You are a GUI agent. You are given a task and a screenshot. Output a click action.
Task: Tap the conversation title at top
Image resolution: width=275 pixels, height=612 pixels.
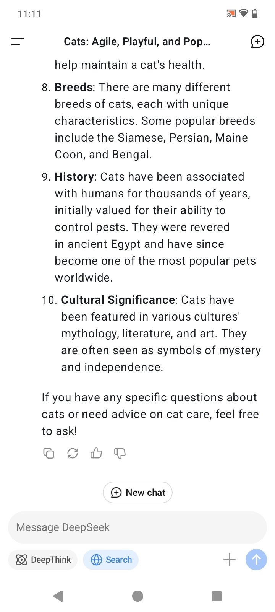pos(137,42)
